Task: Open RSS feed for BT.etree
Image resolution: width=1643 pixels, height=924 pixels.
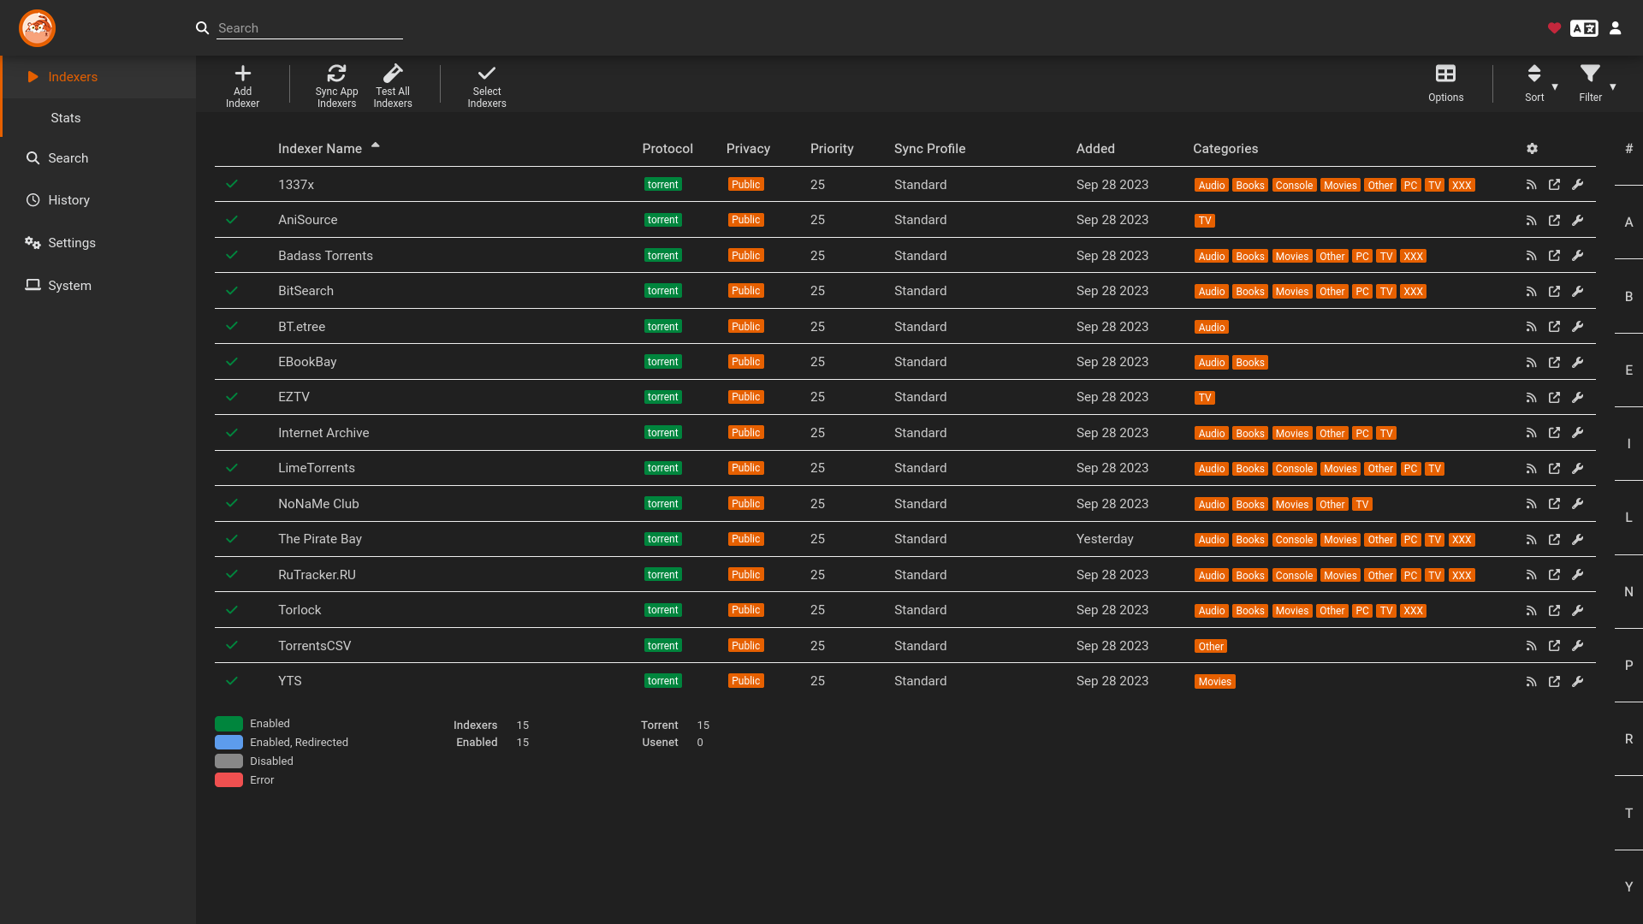Action: [x=1531, y=327]
